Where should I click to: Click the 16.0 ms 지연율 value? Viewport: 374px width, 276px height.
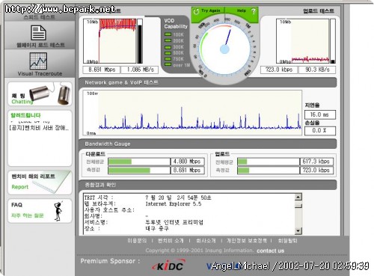(320, 114)
